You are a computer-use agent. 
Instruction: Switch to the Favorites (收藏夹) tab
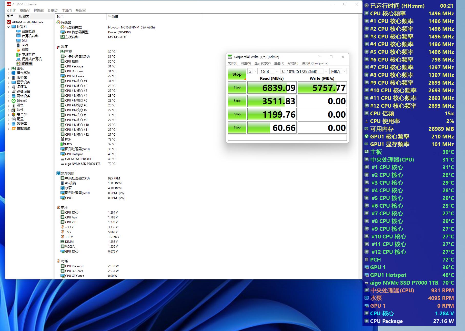click(x=24, y=16)
